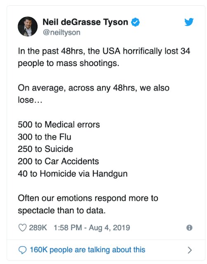This screenshot has height=264, width=207.
Task: Select the "40 to Homicide via Handgun" line
Action: [x=73, y=174]
